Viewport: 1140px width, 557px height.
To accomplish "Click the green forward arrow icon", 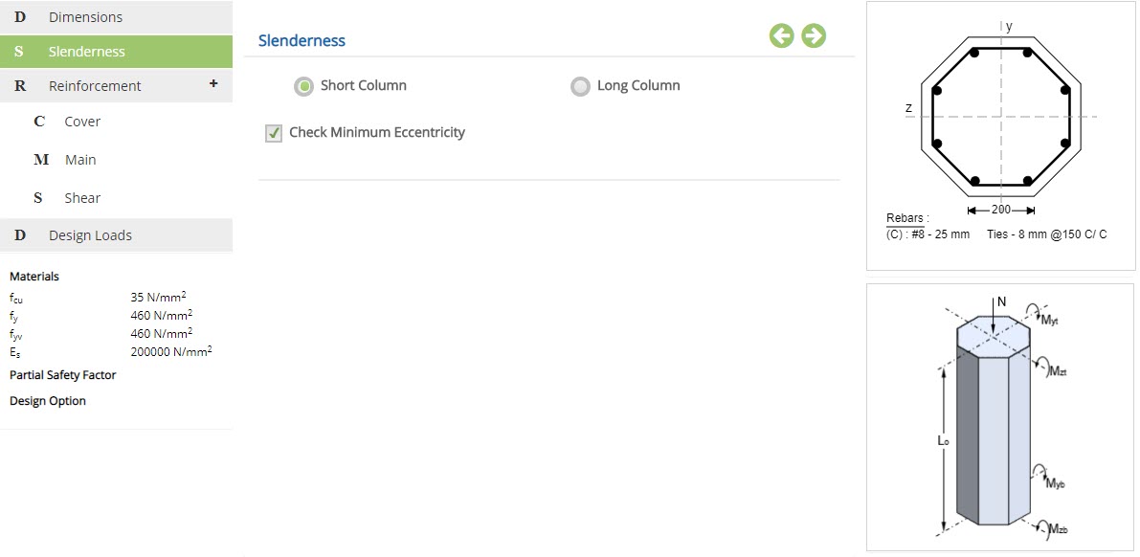I will click(x=814, y=35).
